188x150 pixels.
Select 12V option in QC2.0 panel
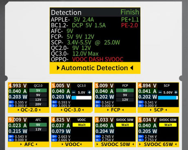pyautogui.click(x=38, y=100)
